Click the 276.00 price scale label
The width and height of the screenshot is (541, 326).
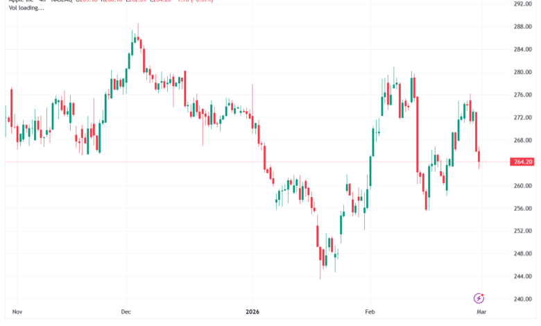pos(522,95)
